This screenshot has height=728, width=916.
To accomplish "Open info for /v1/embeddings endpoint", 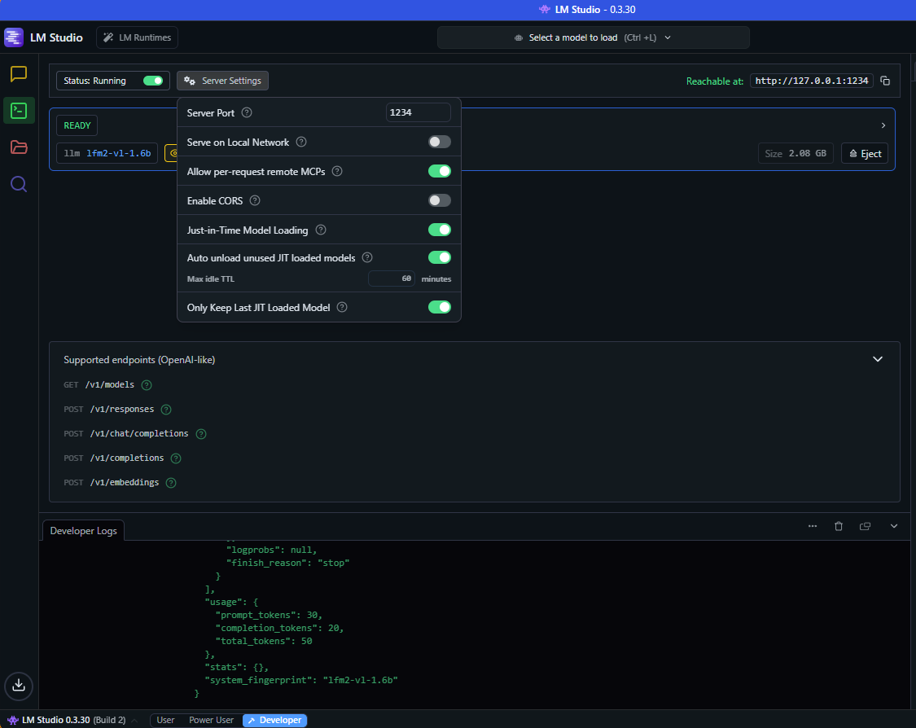I will (x=171, y=483).
